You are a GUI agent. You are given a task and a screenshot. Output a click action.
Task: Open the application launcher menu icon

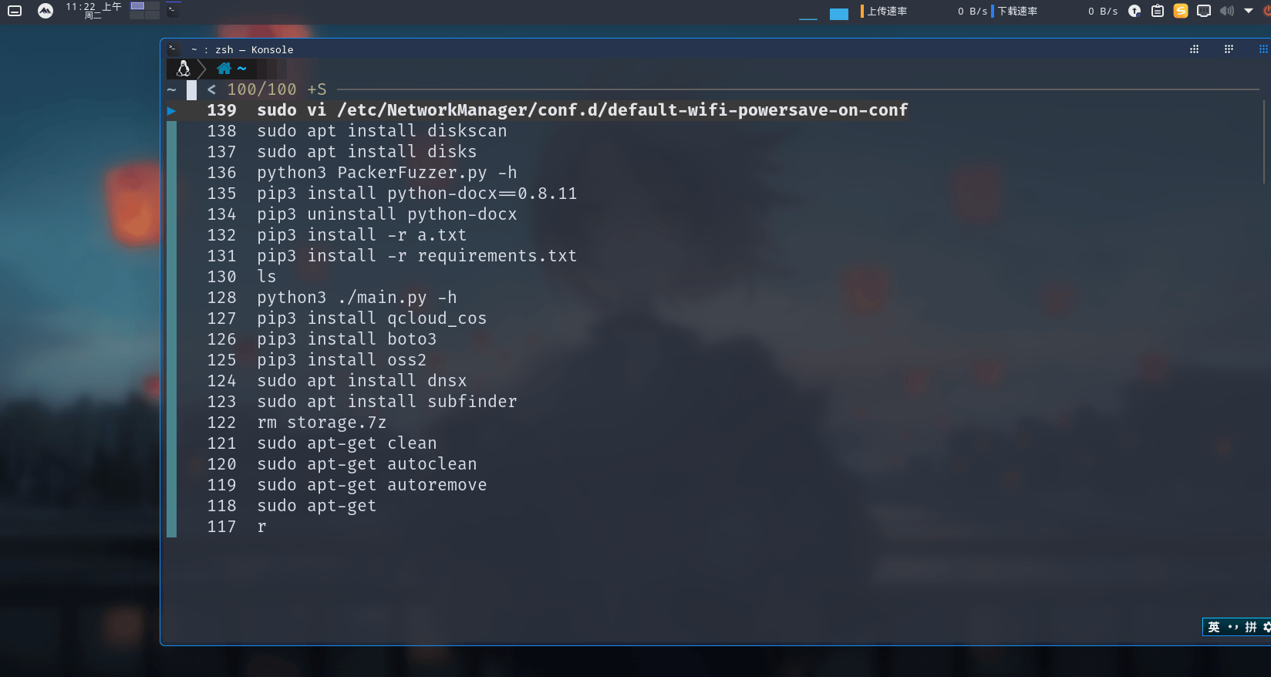tap(15, 11)
